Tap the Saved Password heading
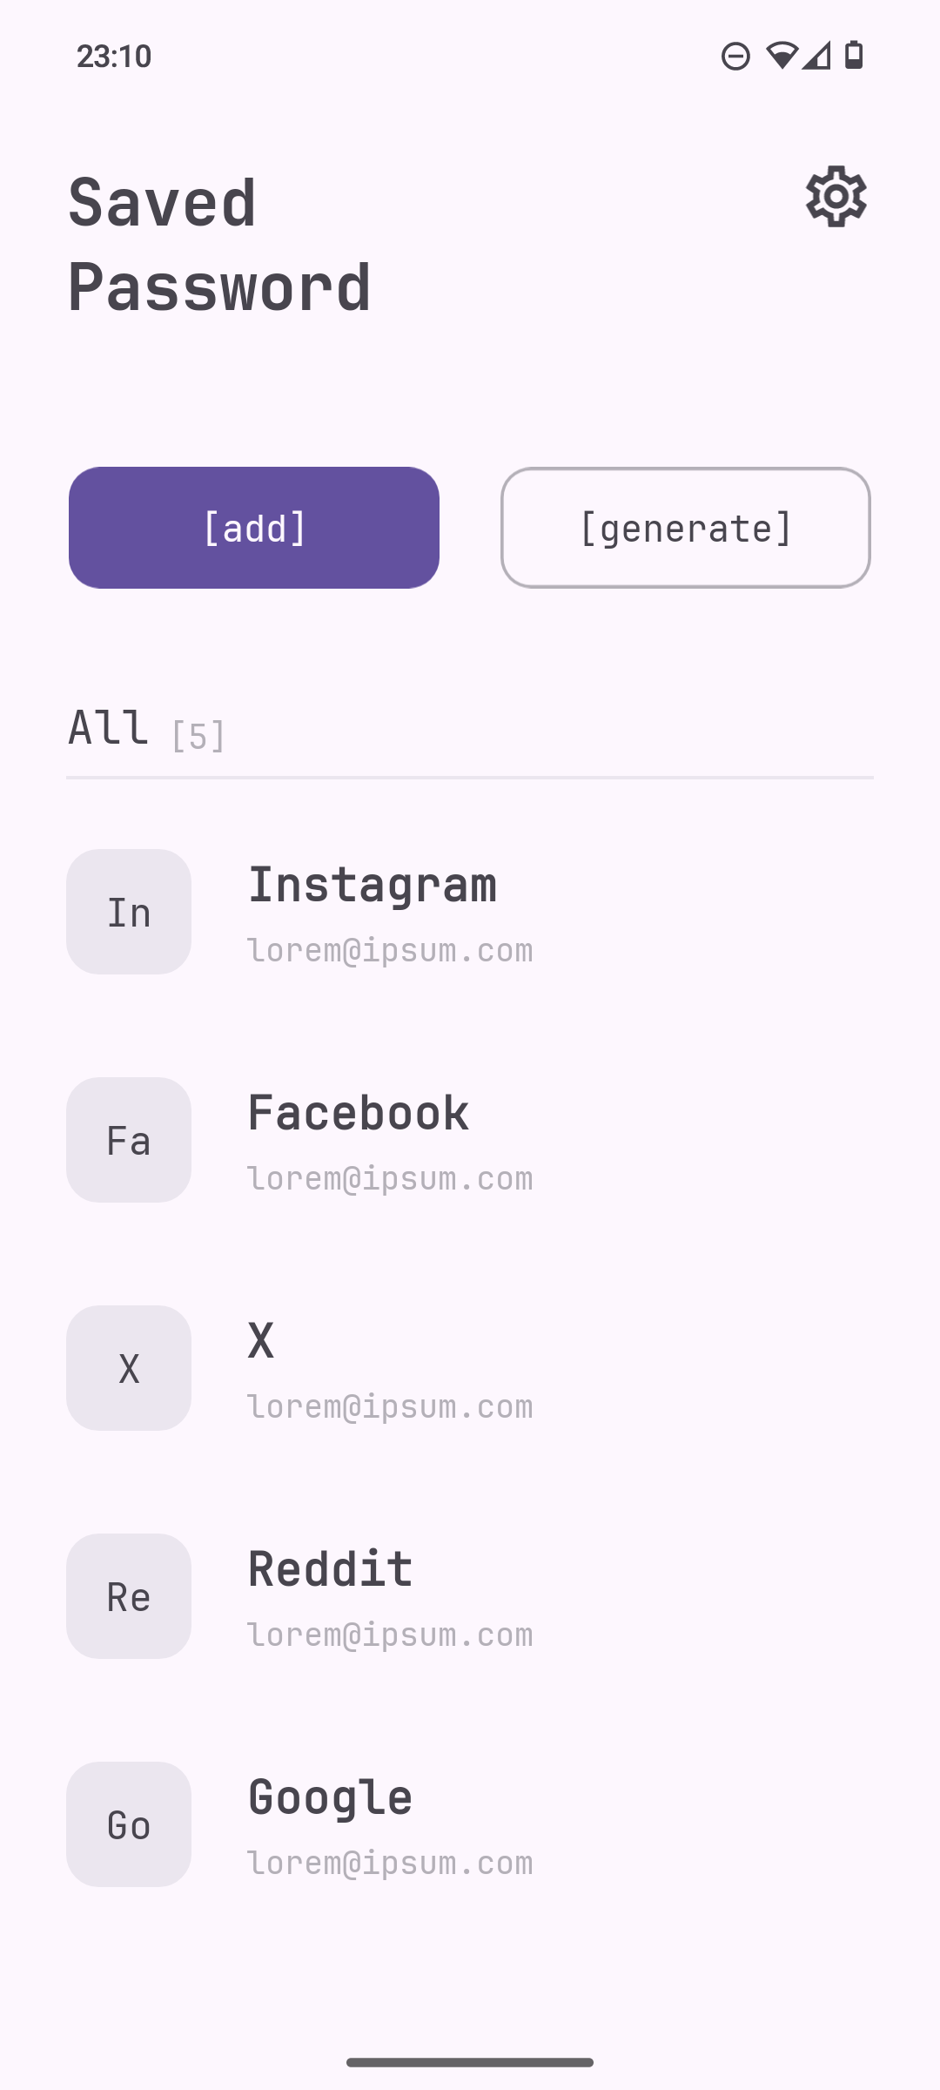 [219, 244]
